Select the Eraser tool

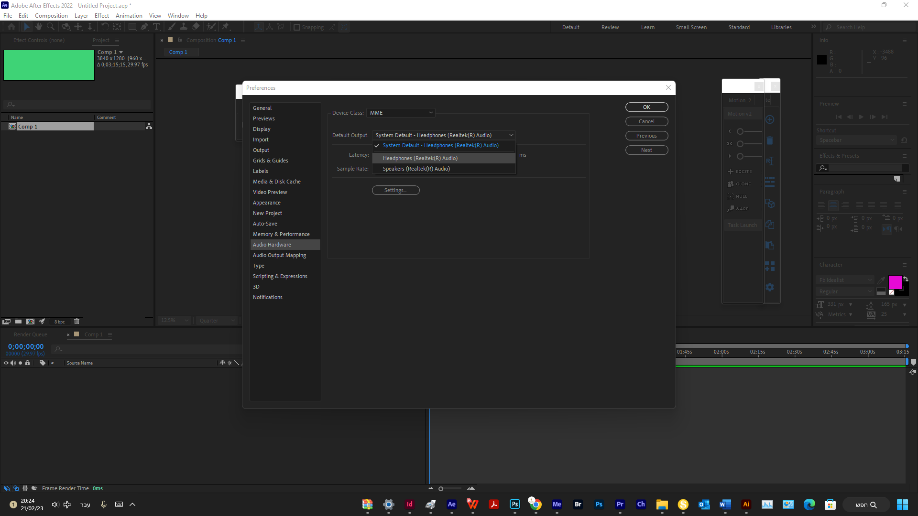point(196,27)
